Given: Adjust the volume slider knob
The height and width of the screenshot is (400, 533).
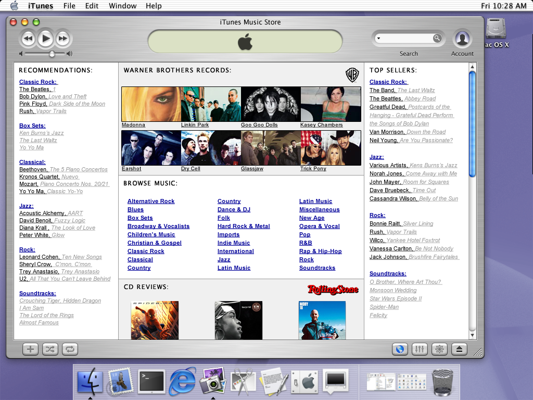Looking at the screenshot, I should pos(52,54).
